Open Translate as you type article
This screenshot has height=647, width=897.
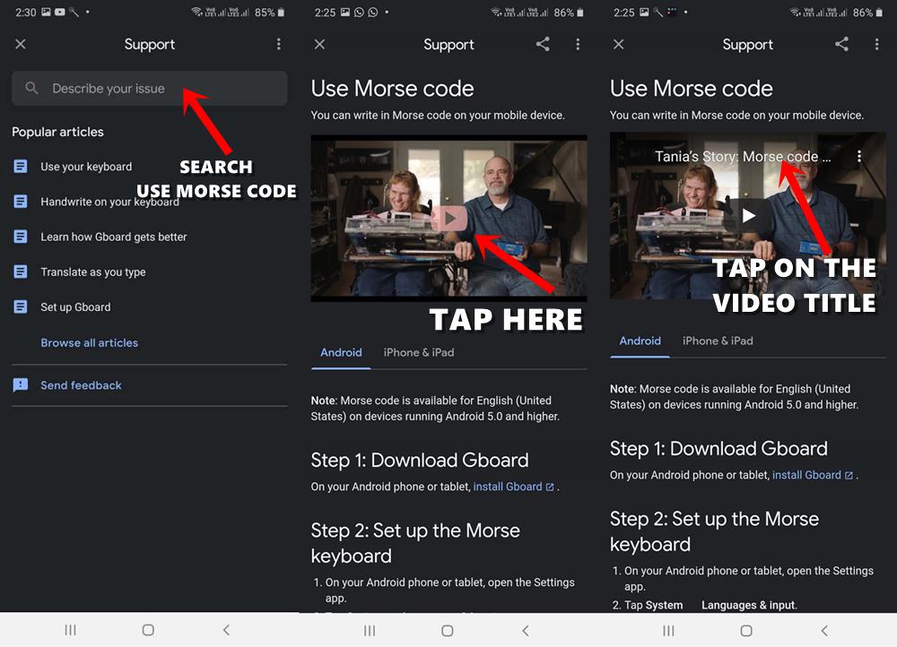92,272
